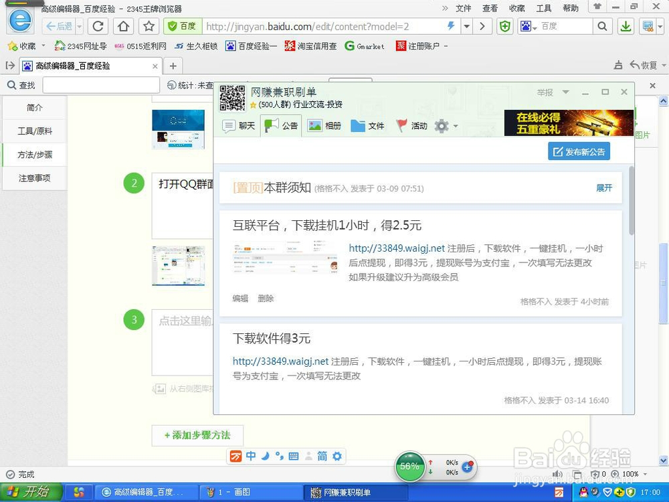Open the QQ group settings gear
The height and width of the screenshot is (502, 669).
tap(442, 126)
